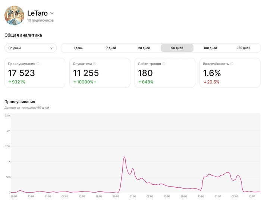The width and height of the screenshot is (261, 200).
Task: Click info icon next to Слушатели
Action: [95, 64]
